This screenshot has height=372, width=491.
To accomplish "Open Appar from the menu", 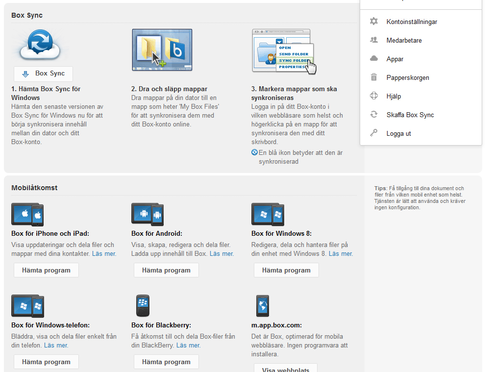I will (395, 59).
